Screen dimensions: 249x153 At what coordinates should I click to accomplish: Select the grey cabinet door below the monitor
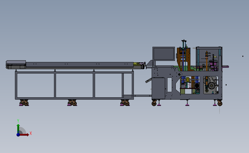point(159,88)
